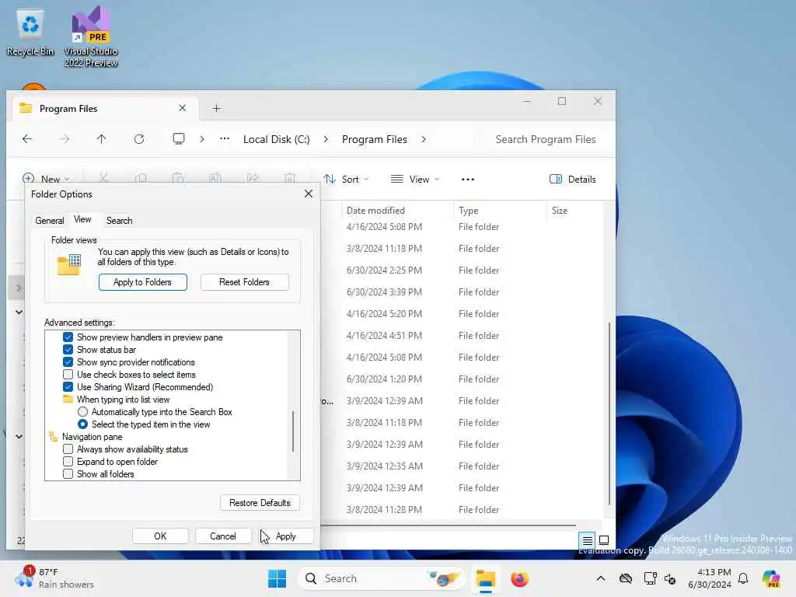Screen dimensions: 796x597
Task: Enable Use check boxes to select items
Action: [x=68, y=375]
